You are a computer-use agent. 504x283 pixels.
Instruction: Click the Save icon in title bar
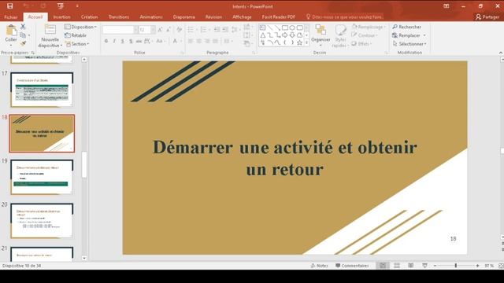point(10,6)
